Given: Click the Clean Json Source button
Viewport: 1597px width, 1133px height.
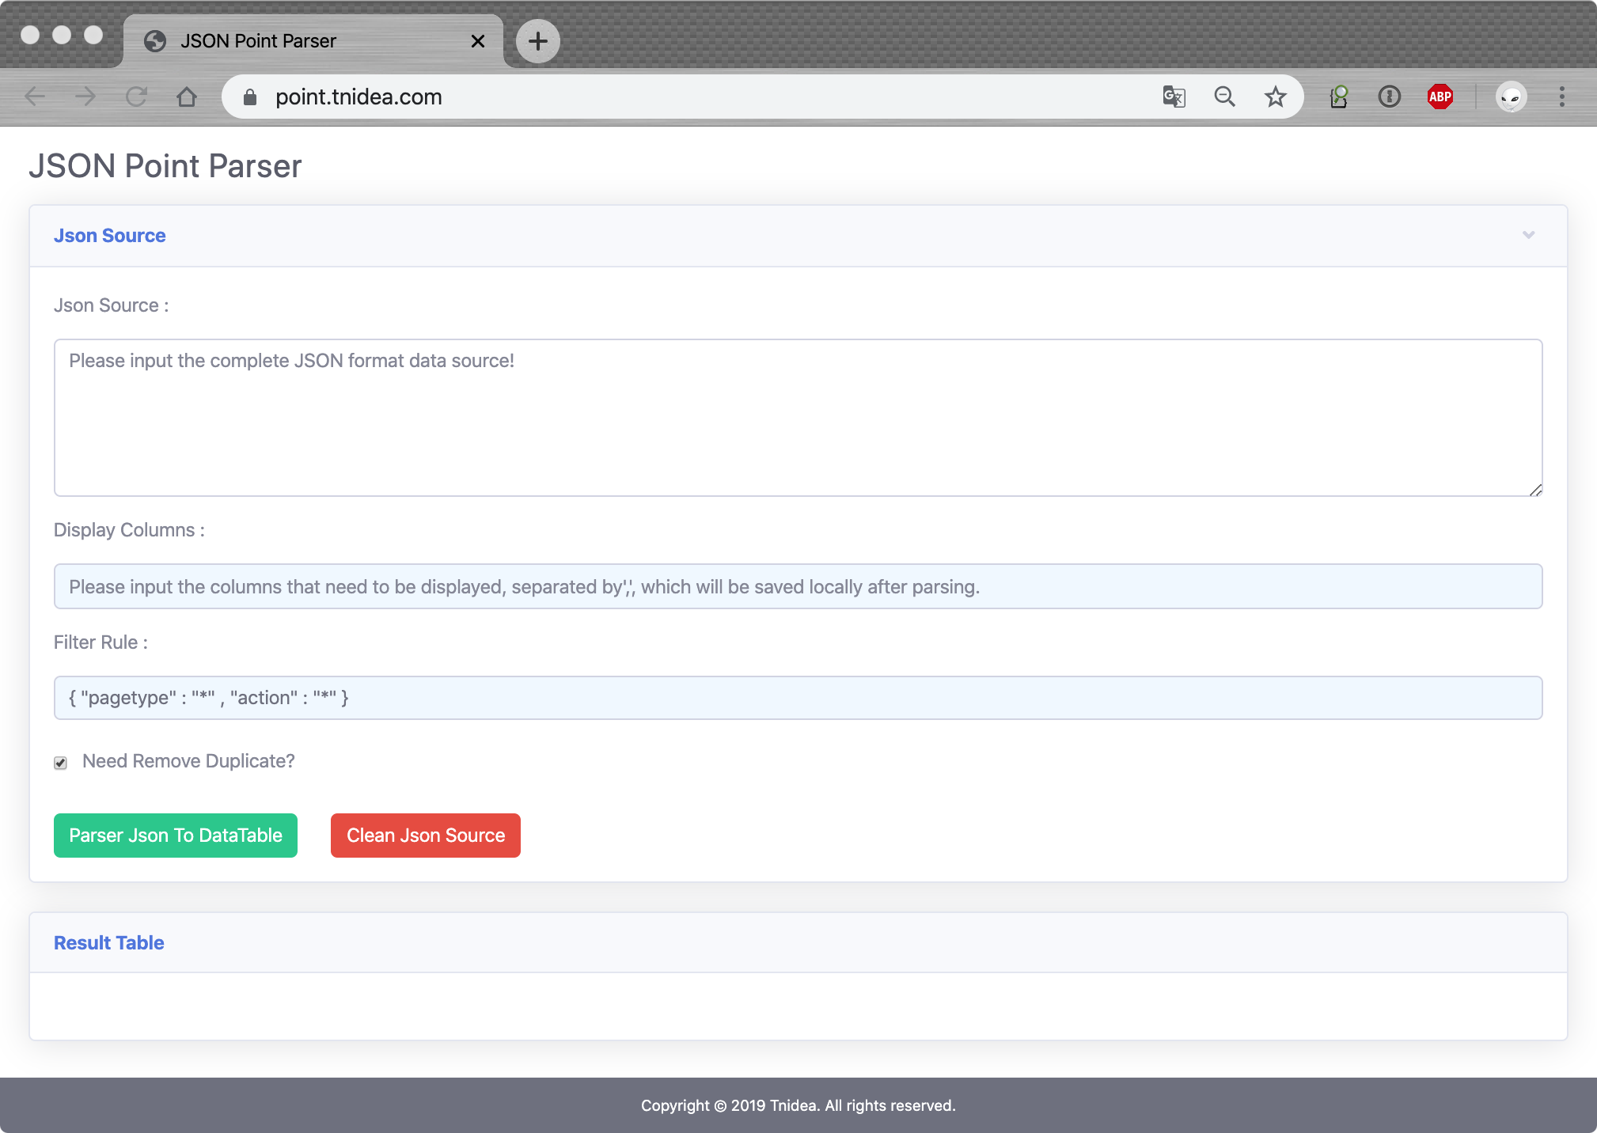Looking at the screenshot, I should [426, 836].
